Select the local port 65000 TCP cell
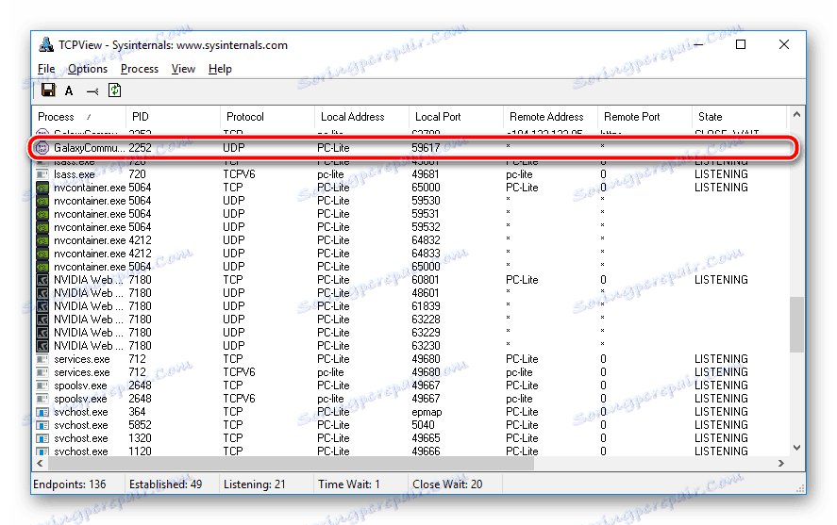The image size is (837, 525). click(426, 188)
